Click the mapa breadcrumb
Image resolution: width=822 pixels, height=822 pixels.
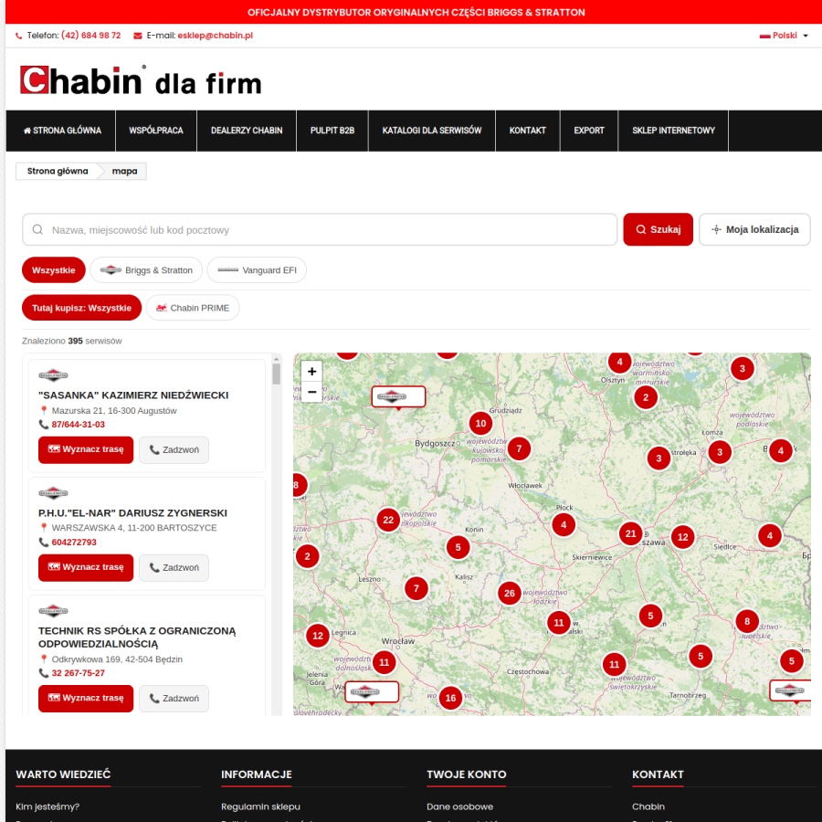click(x=124, y=171)
